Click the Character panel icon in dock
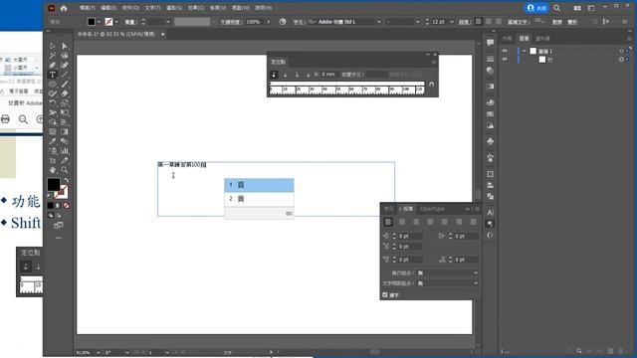The image size is (637, 358). point(491,212)
